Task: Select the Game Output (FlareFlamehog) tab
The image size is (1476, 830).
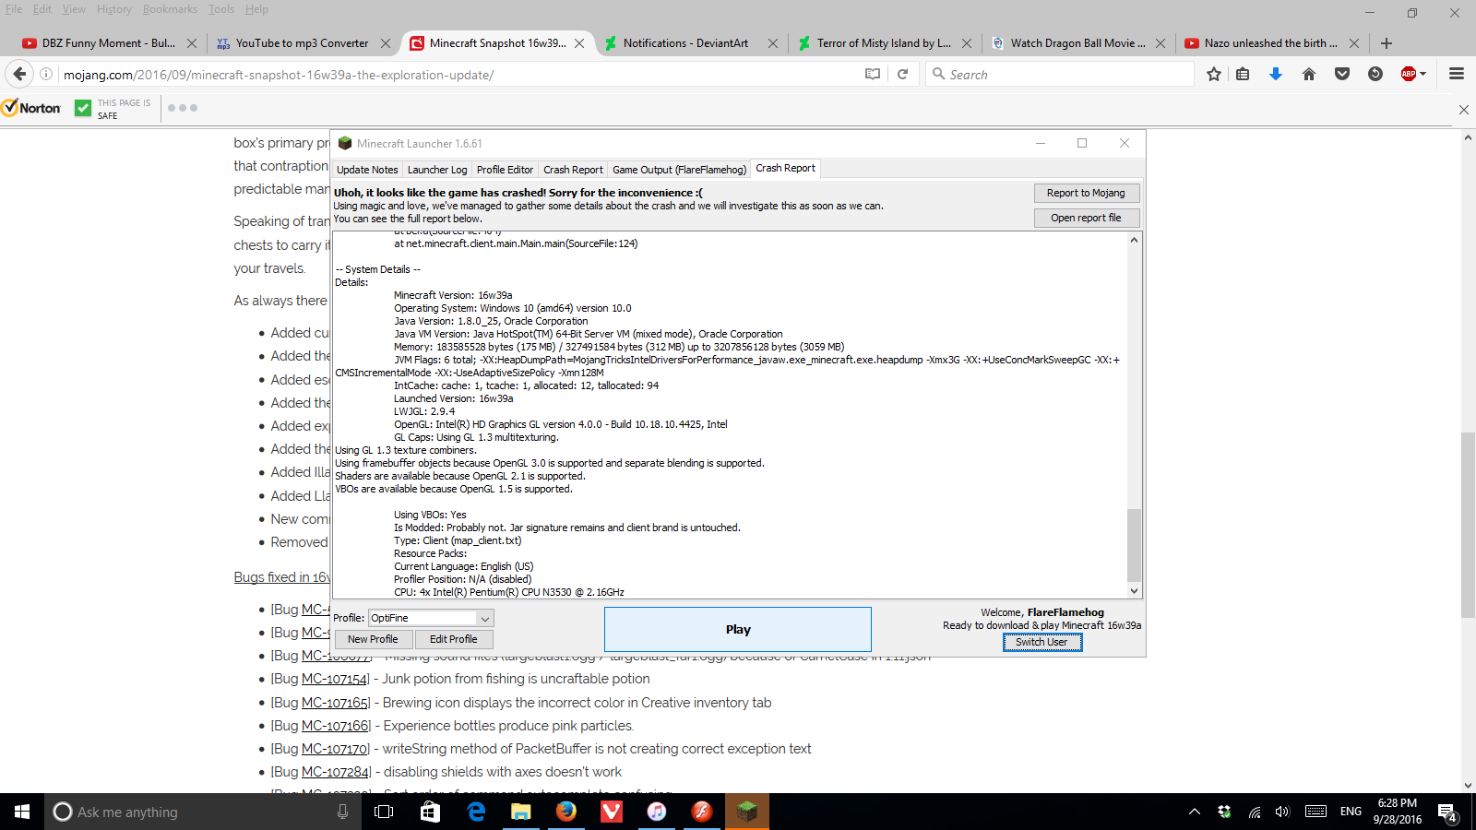Action: 679,170
